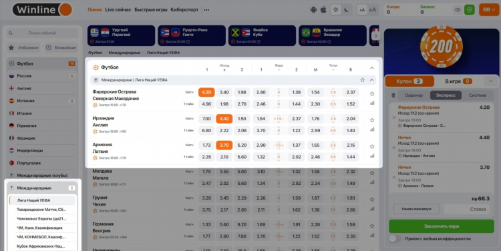Select Футбол in the sports sidebar
This screenshot has width=501, height=251.
pyautogui.click(x=42, y=63)
